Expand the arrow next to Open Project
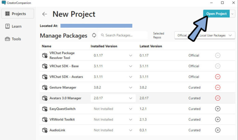Image resolution: width=238 pixels, height=140 pixels. coord(232,14)
